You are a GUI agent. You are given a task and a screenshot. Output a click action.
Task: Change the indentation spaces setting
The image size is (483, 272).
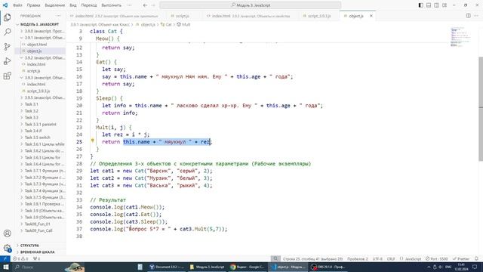(357, 258)
